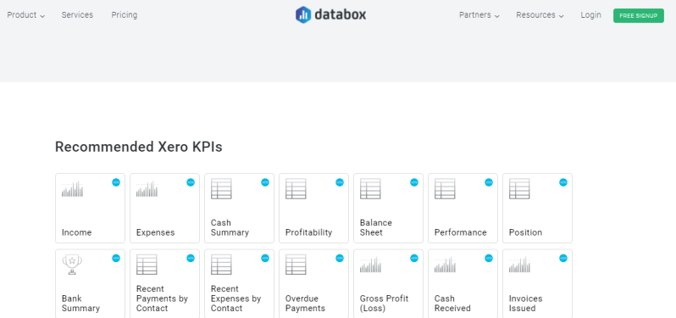
Task: Open the Income KPI label
Action: (77, 232)
